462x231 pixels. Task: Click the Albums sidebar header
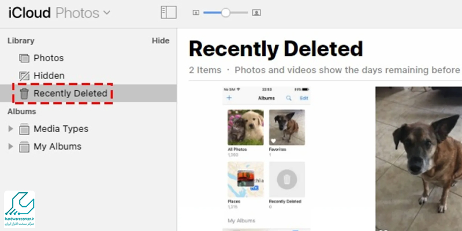pos(22,111)
